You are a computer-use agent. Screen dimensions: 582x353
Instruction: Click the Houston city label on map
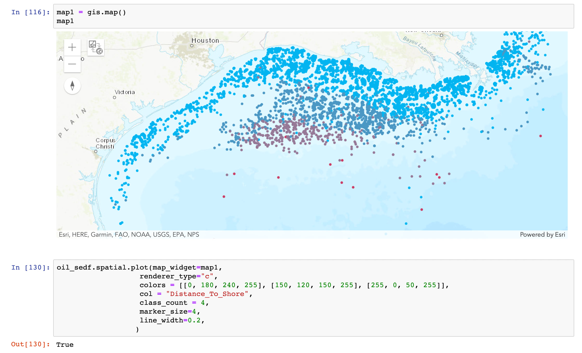[205, 41]
